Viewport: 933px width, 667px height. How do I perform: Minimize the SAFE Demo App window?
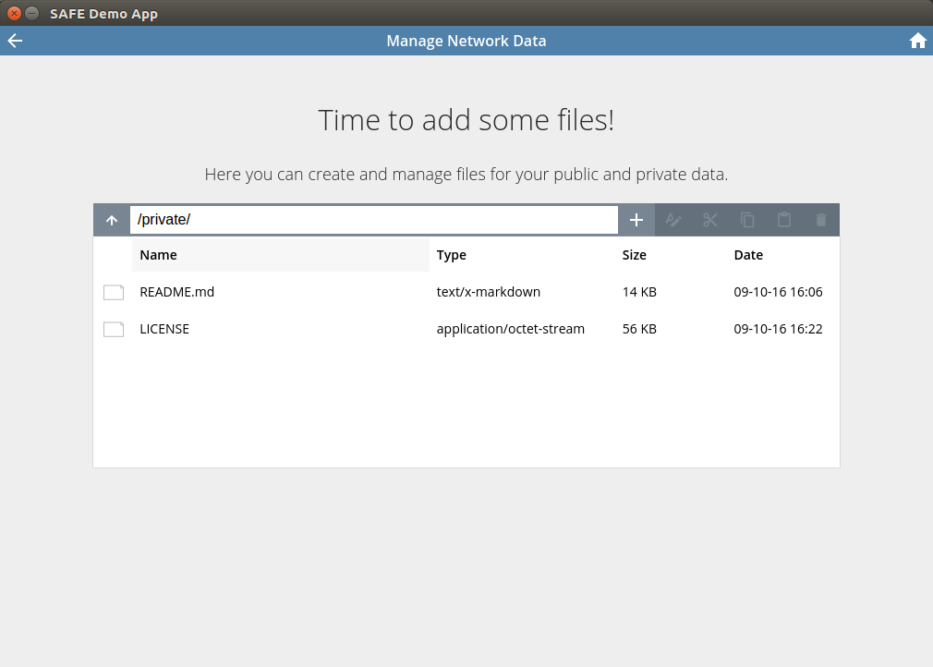coord(32,13)
